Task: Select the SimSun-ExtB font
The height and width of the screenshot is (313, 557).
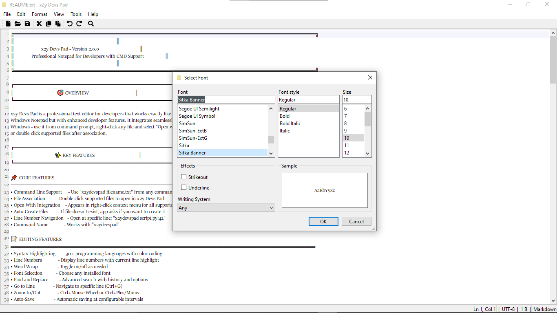Action: (223, 131)
